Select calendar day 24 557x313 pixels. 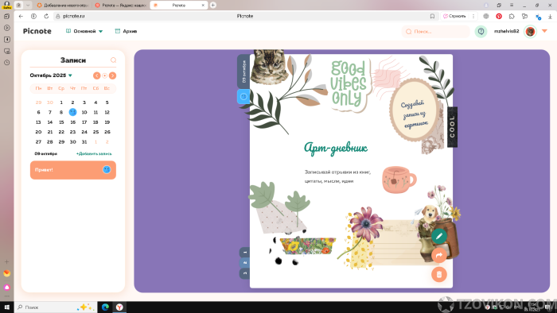coord(84,132)
